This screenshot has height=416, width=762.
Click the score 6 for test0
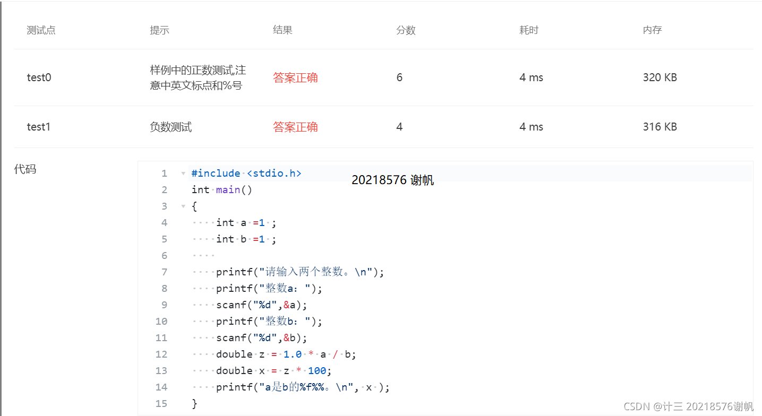[399, 77]
